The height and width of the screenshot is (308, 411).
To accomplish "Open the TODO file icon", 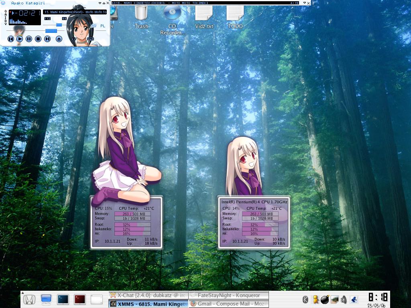I will 235,17.
